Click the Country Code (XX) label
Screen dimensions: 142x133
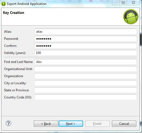[x=18, y=97]
